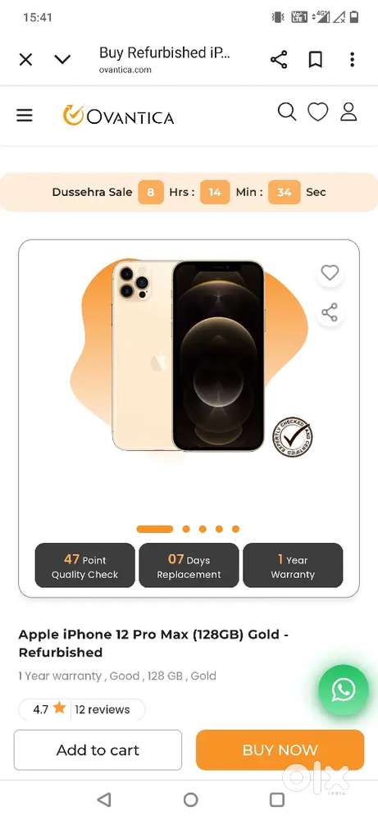Open the site search icon
Screen dimensions: 378x820
point(286,112)
